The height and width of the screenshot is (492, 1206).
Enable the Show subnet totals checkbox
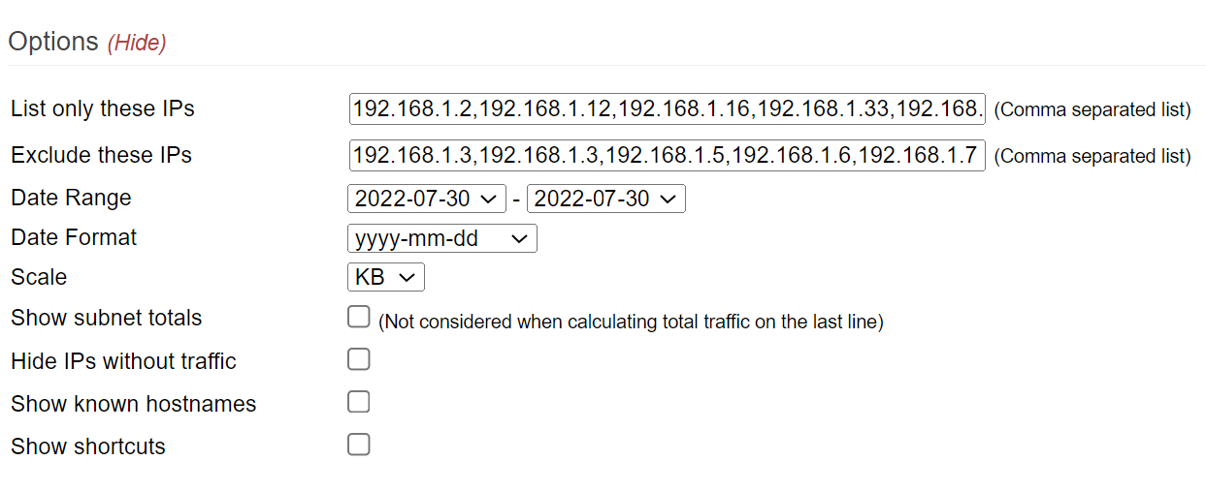click(x=359, y=317)
